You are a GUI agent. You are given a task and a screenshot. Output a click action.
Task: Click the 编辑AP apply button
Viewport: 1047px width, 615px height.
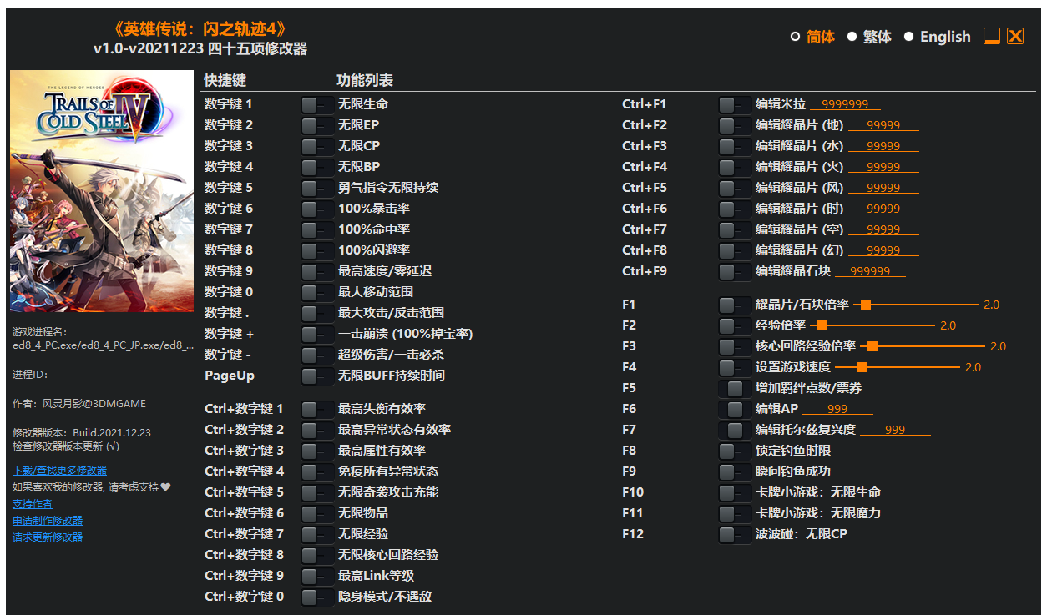click(735, 409)
